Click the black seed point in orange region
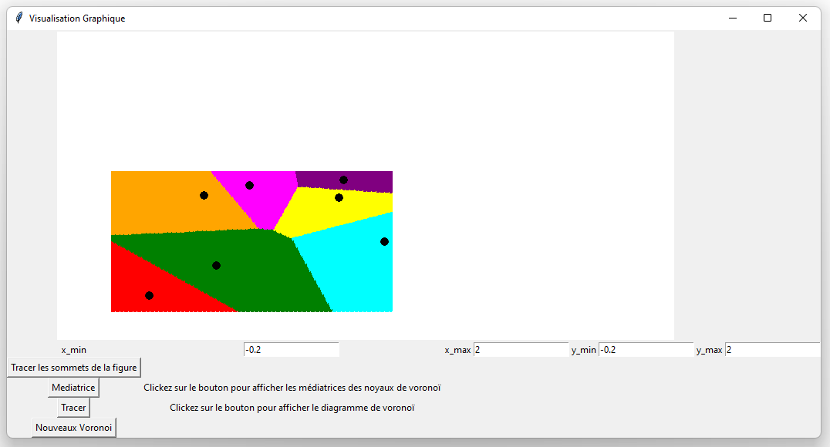The width and height of the screenshot is (830, 447). click(x=204, y=195)
